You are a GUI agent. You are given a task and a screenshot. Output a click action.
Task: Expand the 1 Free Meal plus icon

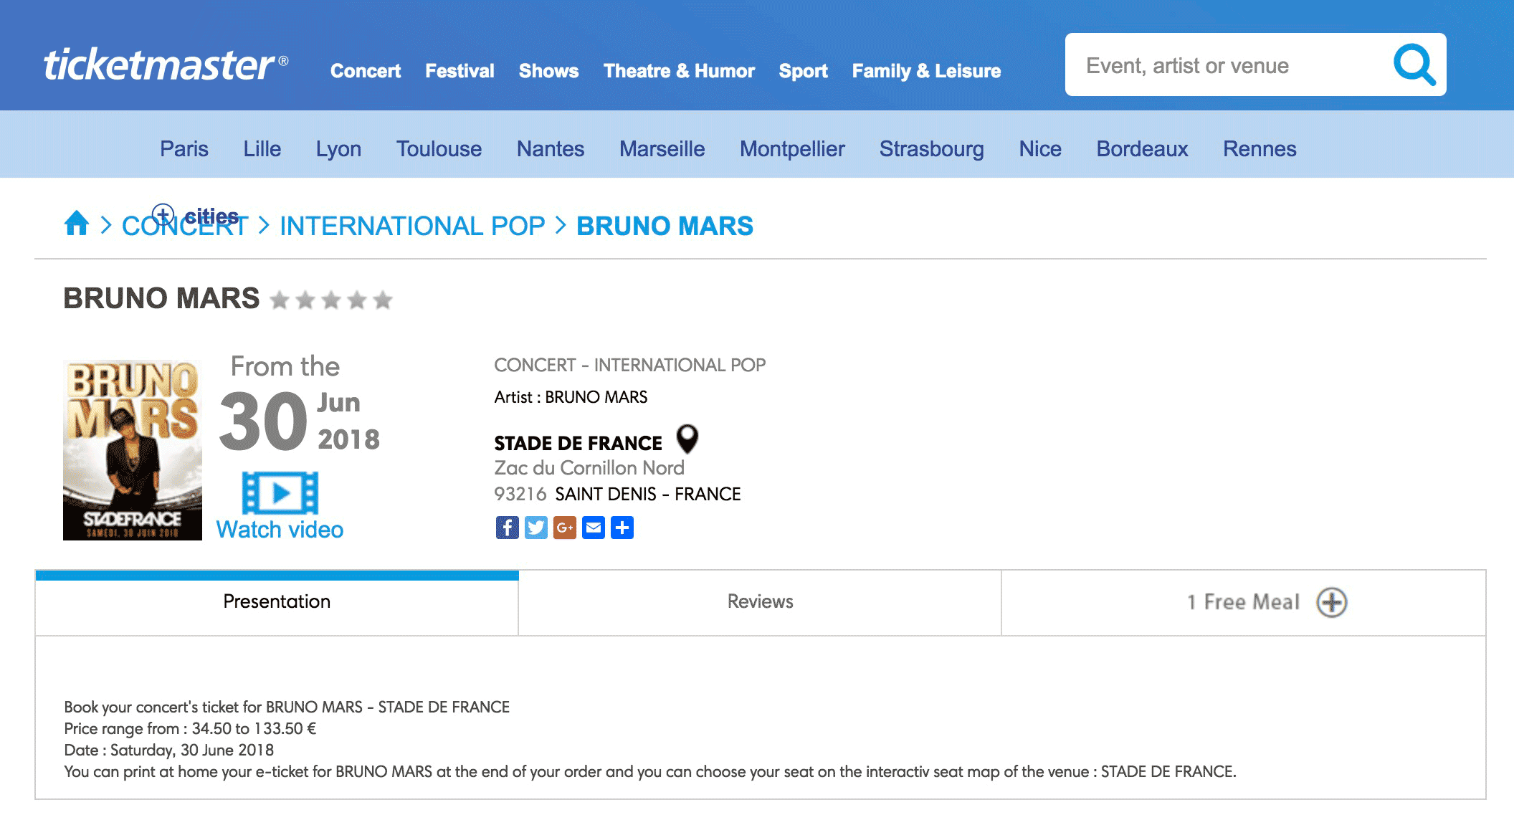(x=1332, y=602)
